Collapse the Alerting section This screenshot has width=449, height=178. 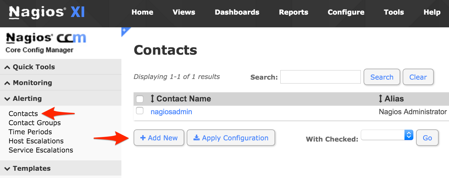[x=27, y=99]
